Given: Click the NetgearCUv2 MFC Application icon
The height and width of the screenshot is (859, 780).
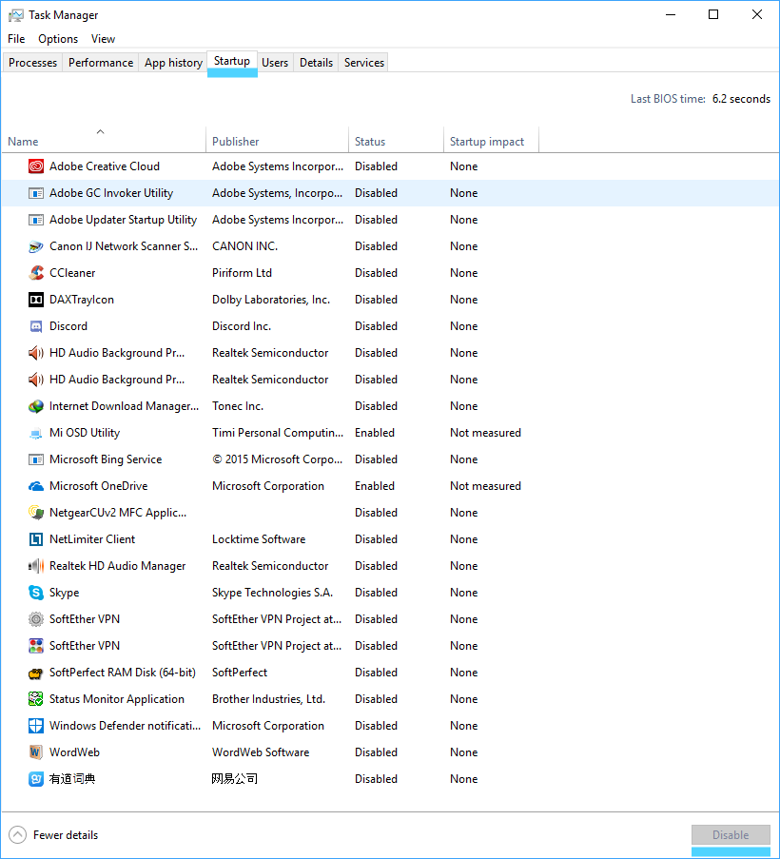Looking at the screenshot, I should (x=35, y=513).
